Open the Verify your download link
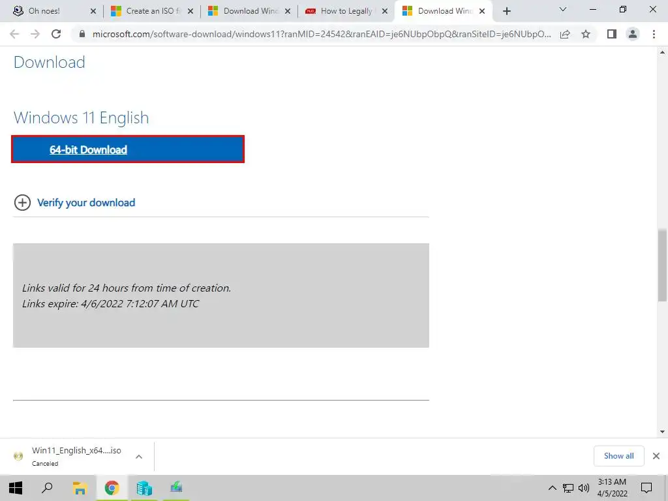The height and width of the screenshot is (501, 668). [86, 203]
